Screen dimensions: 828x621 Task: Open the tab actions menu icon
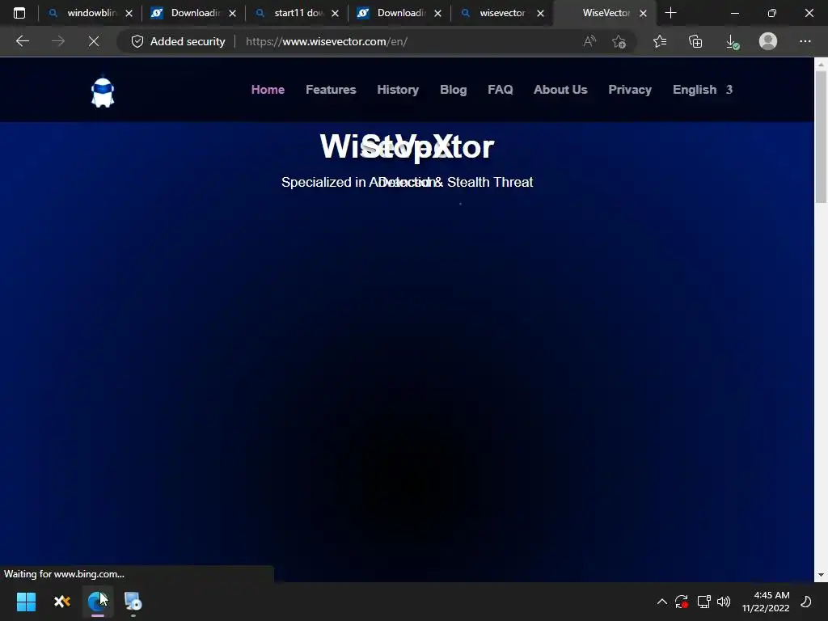19,13
